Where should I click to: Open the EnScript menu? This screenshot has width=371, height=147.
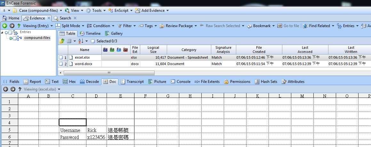(120, 11)
